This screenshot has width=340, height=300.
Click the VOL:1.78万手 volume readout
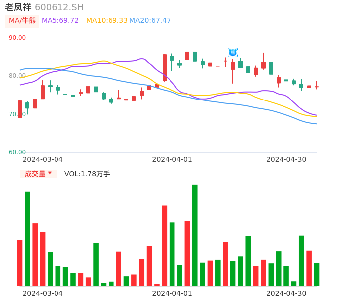87,174
